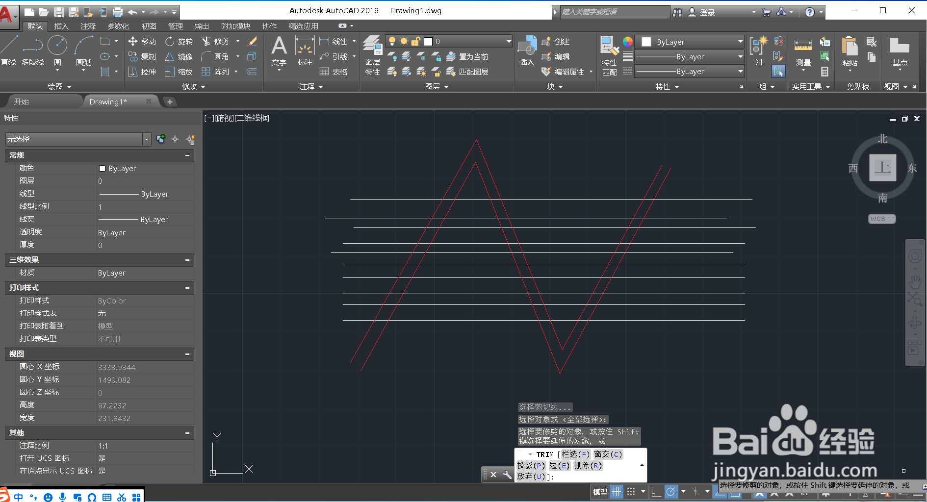Viewport: 927px width, 502px height.
Task: Activate the Array (阵列) tool
Action: pos(216,72)
